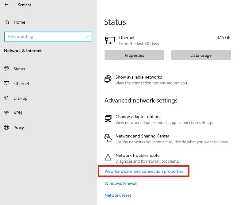The image size is (240, 205).
Task: Click the VPN icon in sidebar
Action: pos(6,113)
